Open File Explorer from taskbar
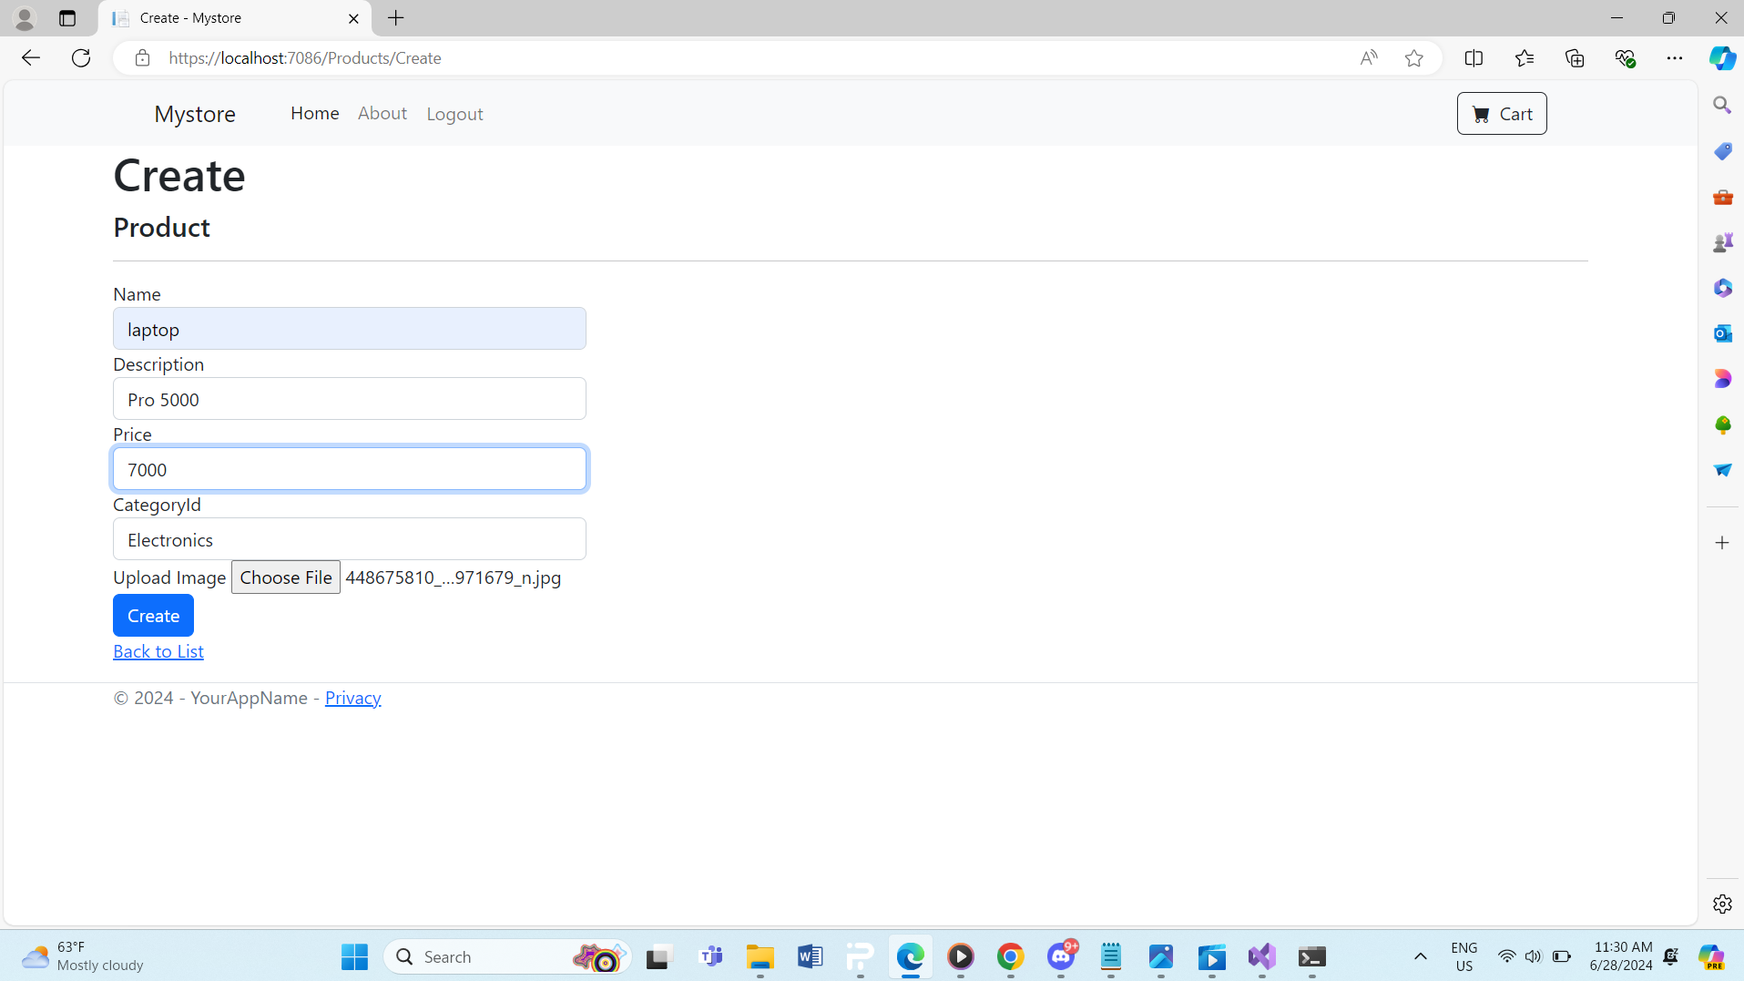The width and height of the screenshot is (1744, 981). [760, 956]
